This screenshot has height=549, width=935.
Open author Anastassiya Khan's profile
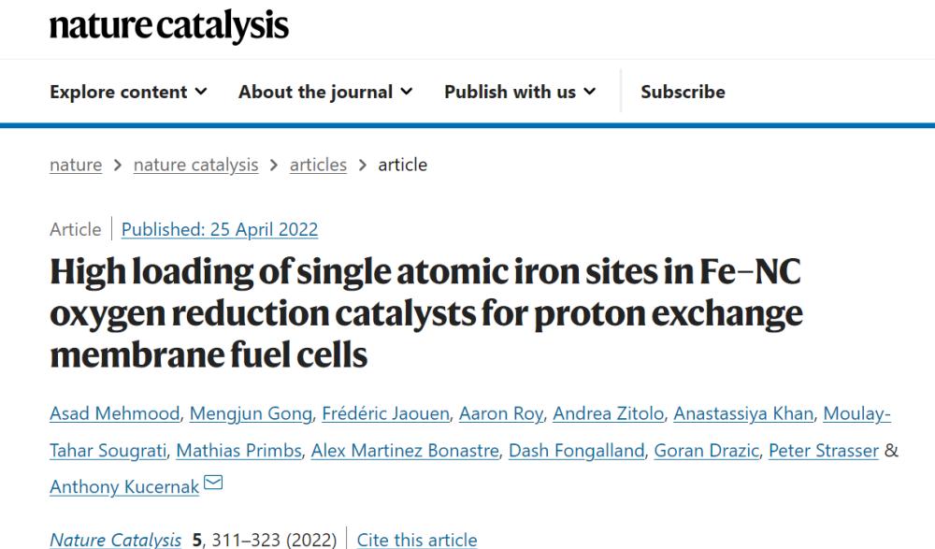(743, 413)
